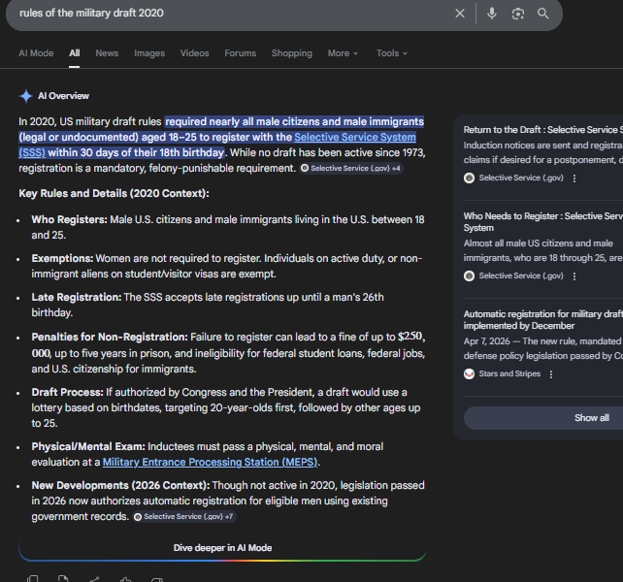Click the AI Overview heading text
623x582 pixels.
[63, 96]
